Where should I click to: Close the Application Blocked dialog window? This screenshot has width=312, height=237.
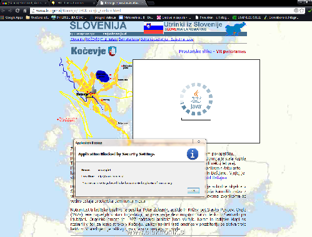[199, 142]
